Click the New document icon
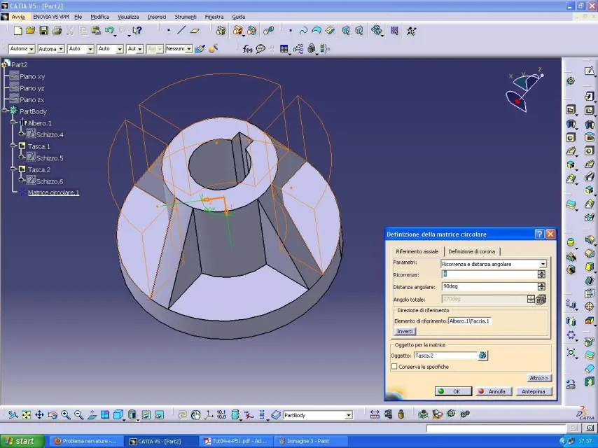598x448 pixels. 18,31
